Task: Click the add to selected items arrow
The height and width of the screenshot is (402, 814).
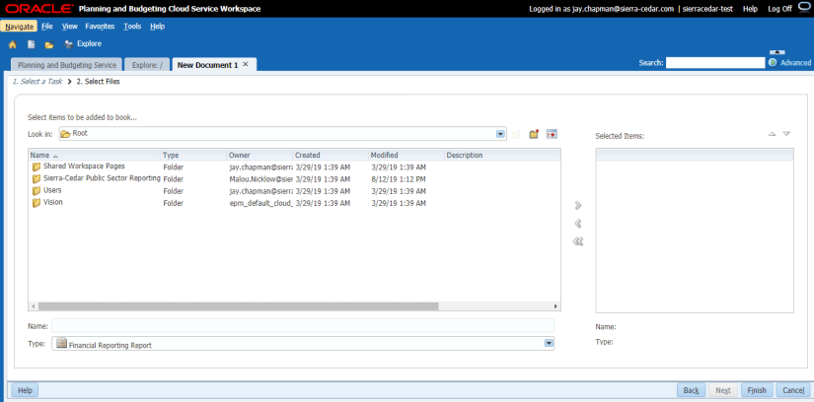Action: 578,205
